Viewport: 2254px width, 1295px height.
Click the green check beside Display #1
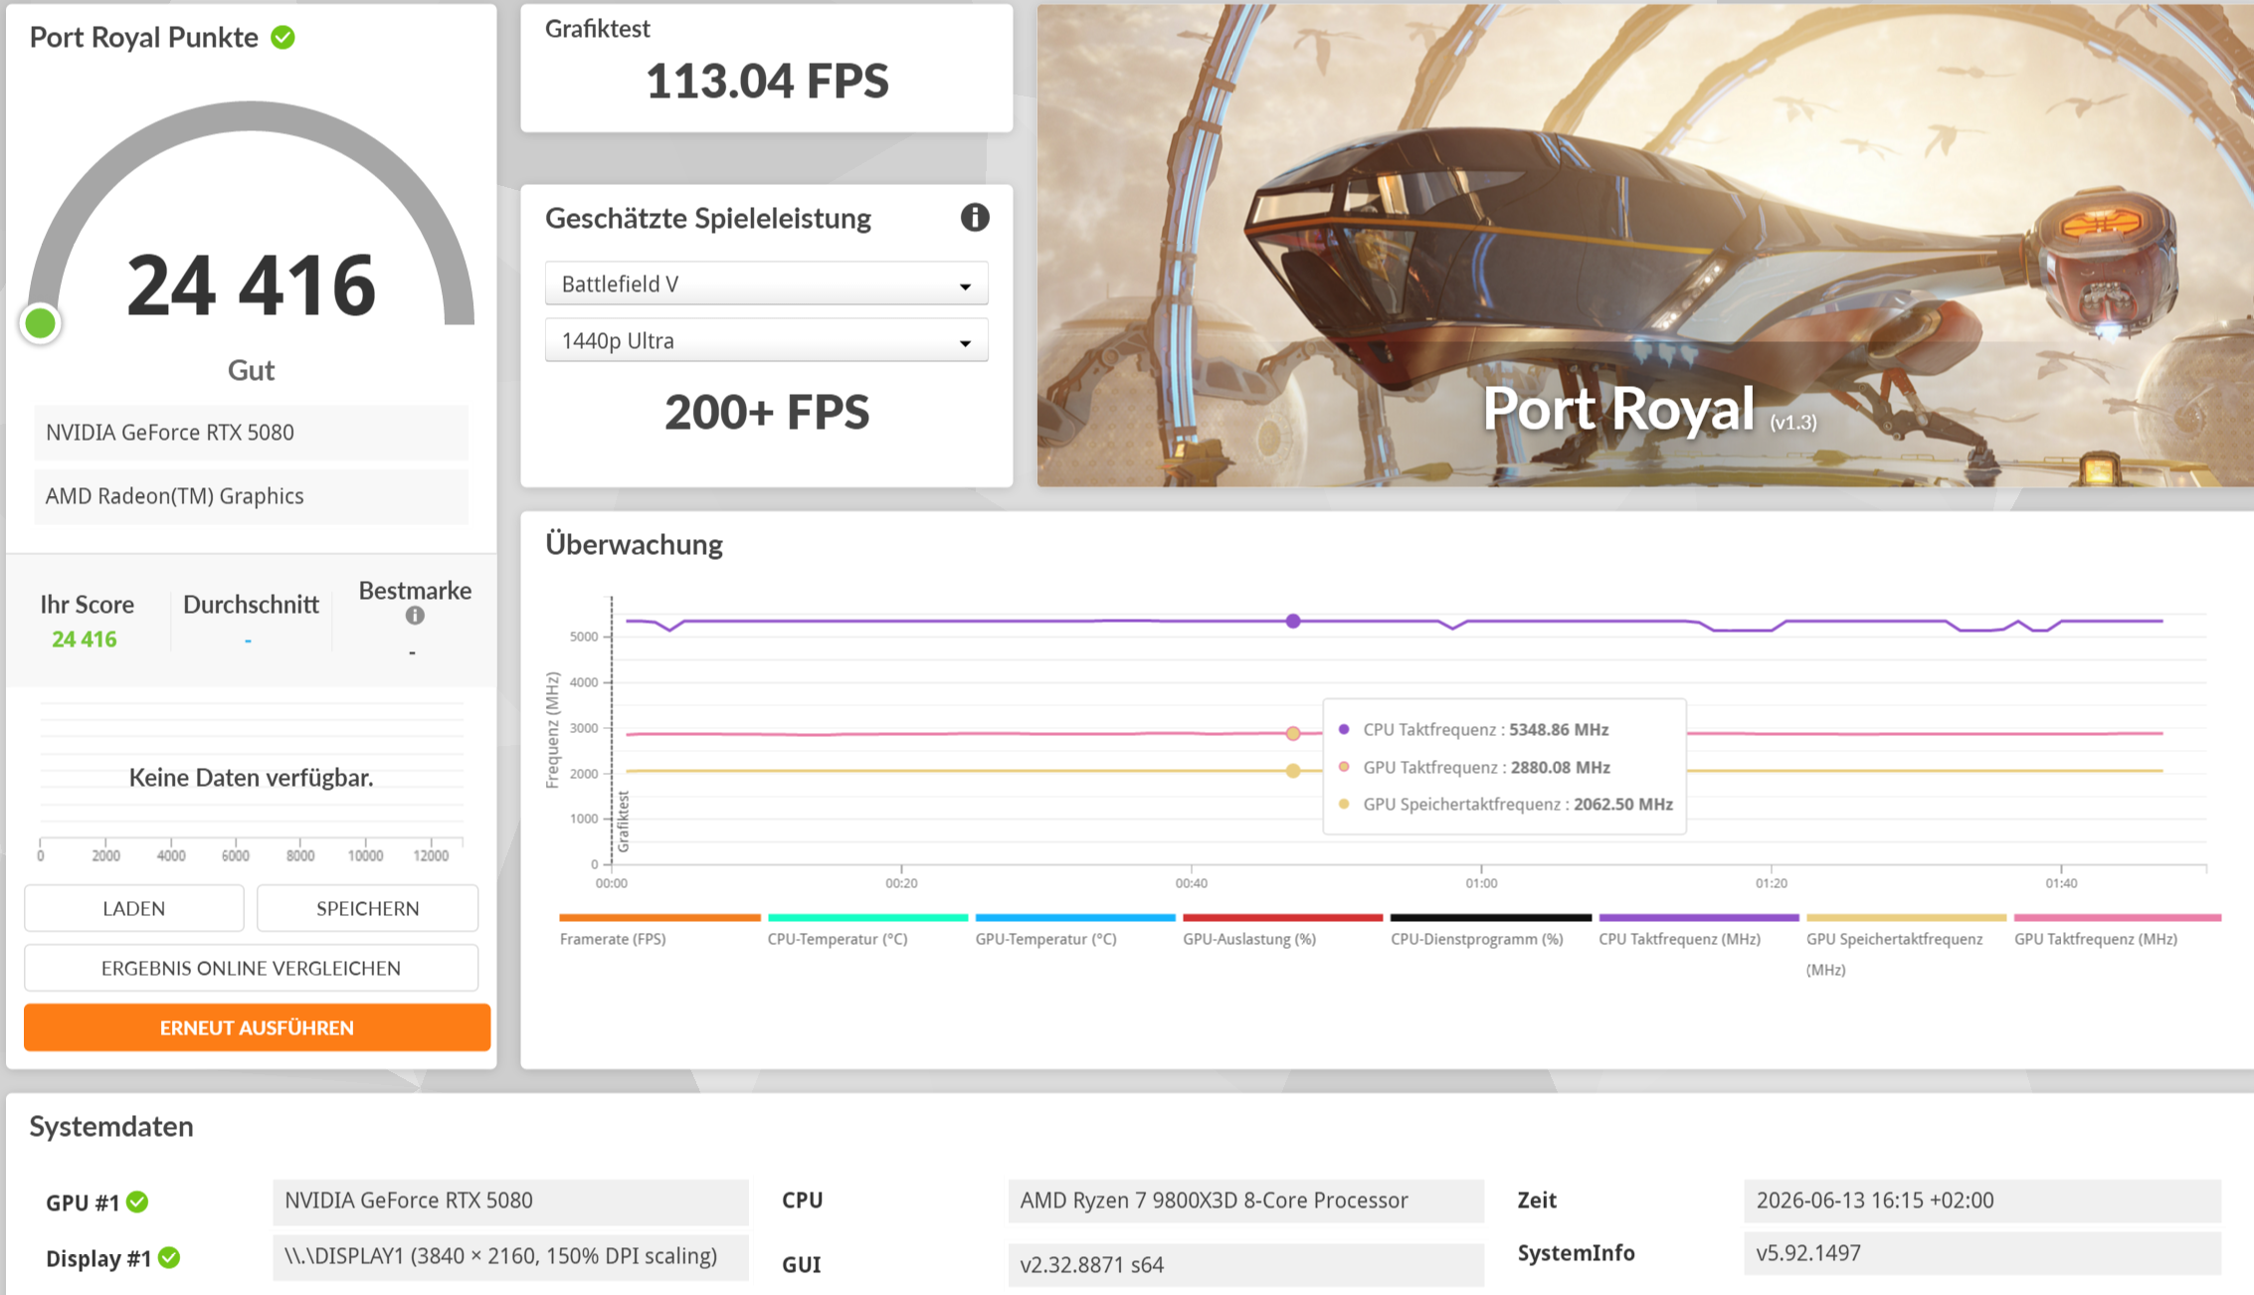tap(169, 1258)
